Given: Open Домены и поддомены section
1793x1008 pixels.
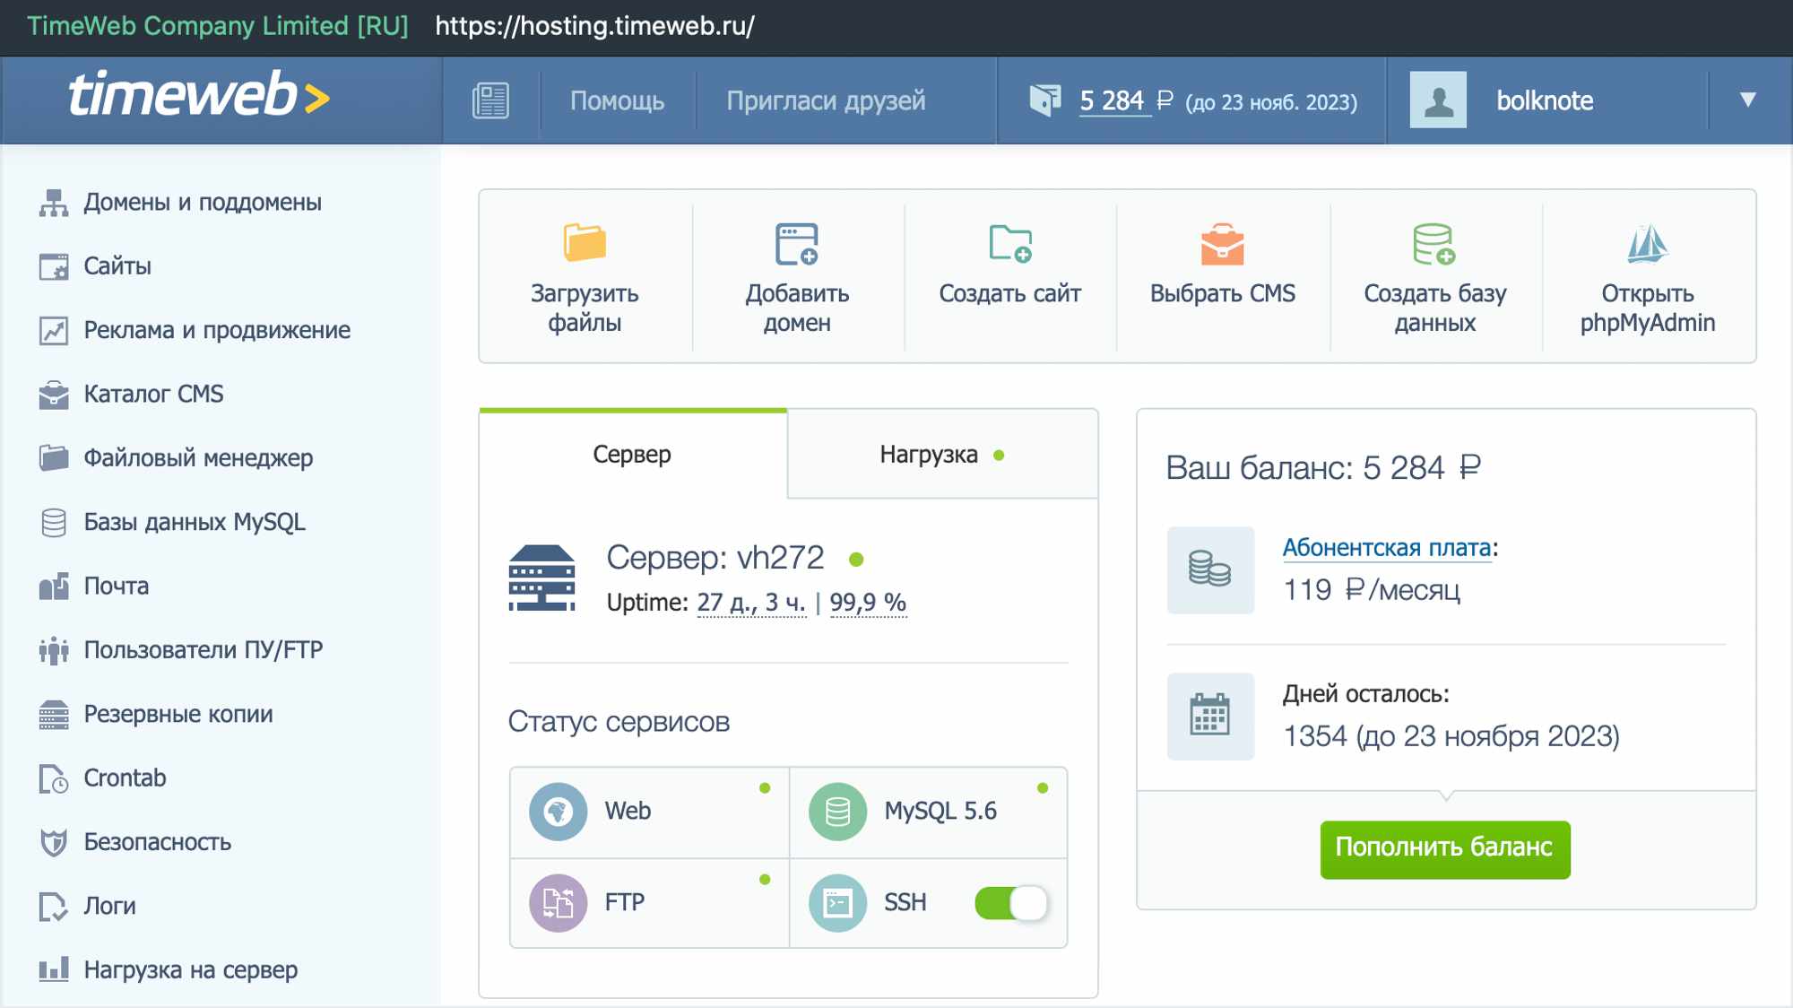Looking at the screenshot, I should [x=203, y=203].
